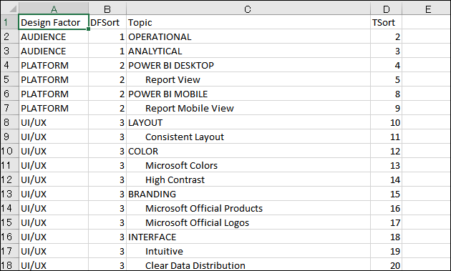The width and height of the screenshot is (451, 271).
Task: Select row 16 header
Action: click(x=9, y=237)
